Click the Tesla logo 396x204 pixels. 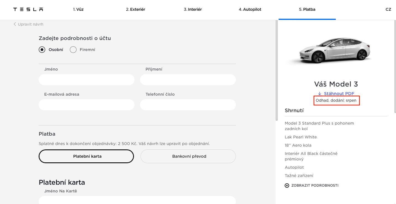[28, 9]
